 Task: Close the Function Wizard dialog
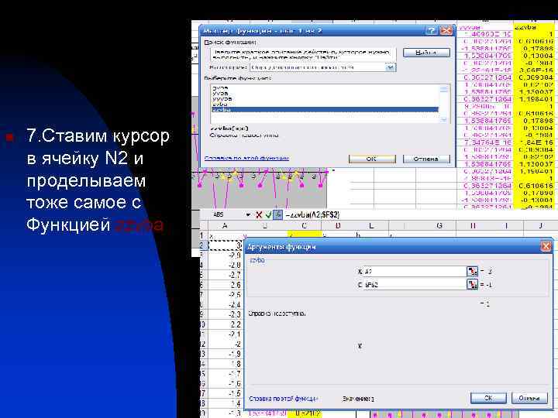(446, 30)
